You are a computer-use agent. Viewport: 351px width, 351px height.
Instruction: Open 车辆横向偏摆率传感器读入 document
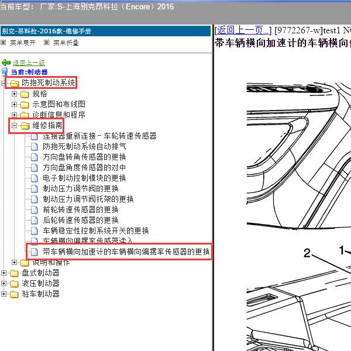pos(88,240)
